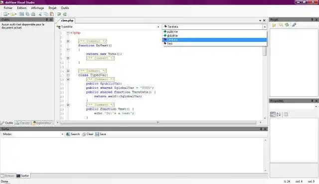This screenshot has height=184, width=319.
Task: Open the Affichage menu
Action: (37, 8)
